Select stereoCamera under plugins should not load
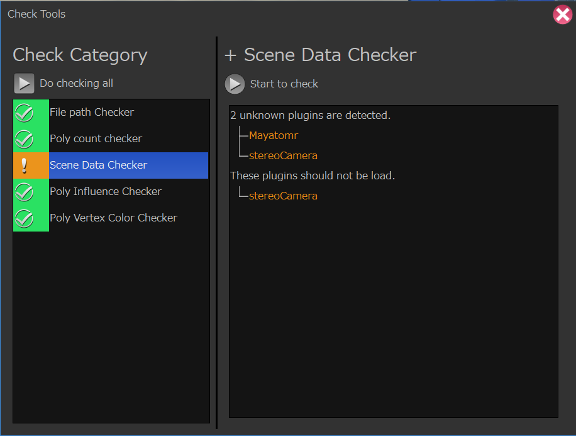This screenshot has width=576, height=436. tap(283, 196)
